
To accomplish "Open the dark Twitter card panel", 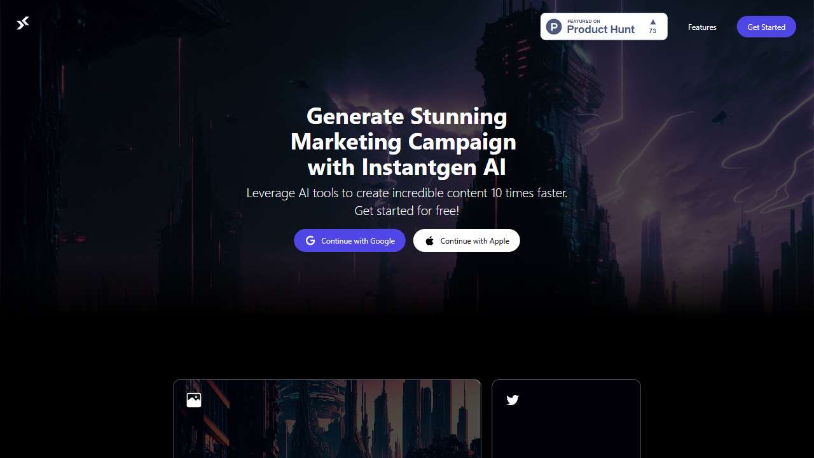I will [566, 419].
